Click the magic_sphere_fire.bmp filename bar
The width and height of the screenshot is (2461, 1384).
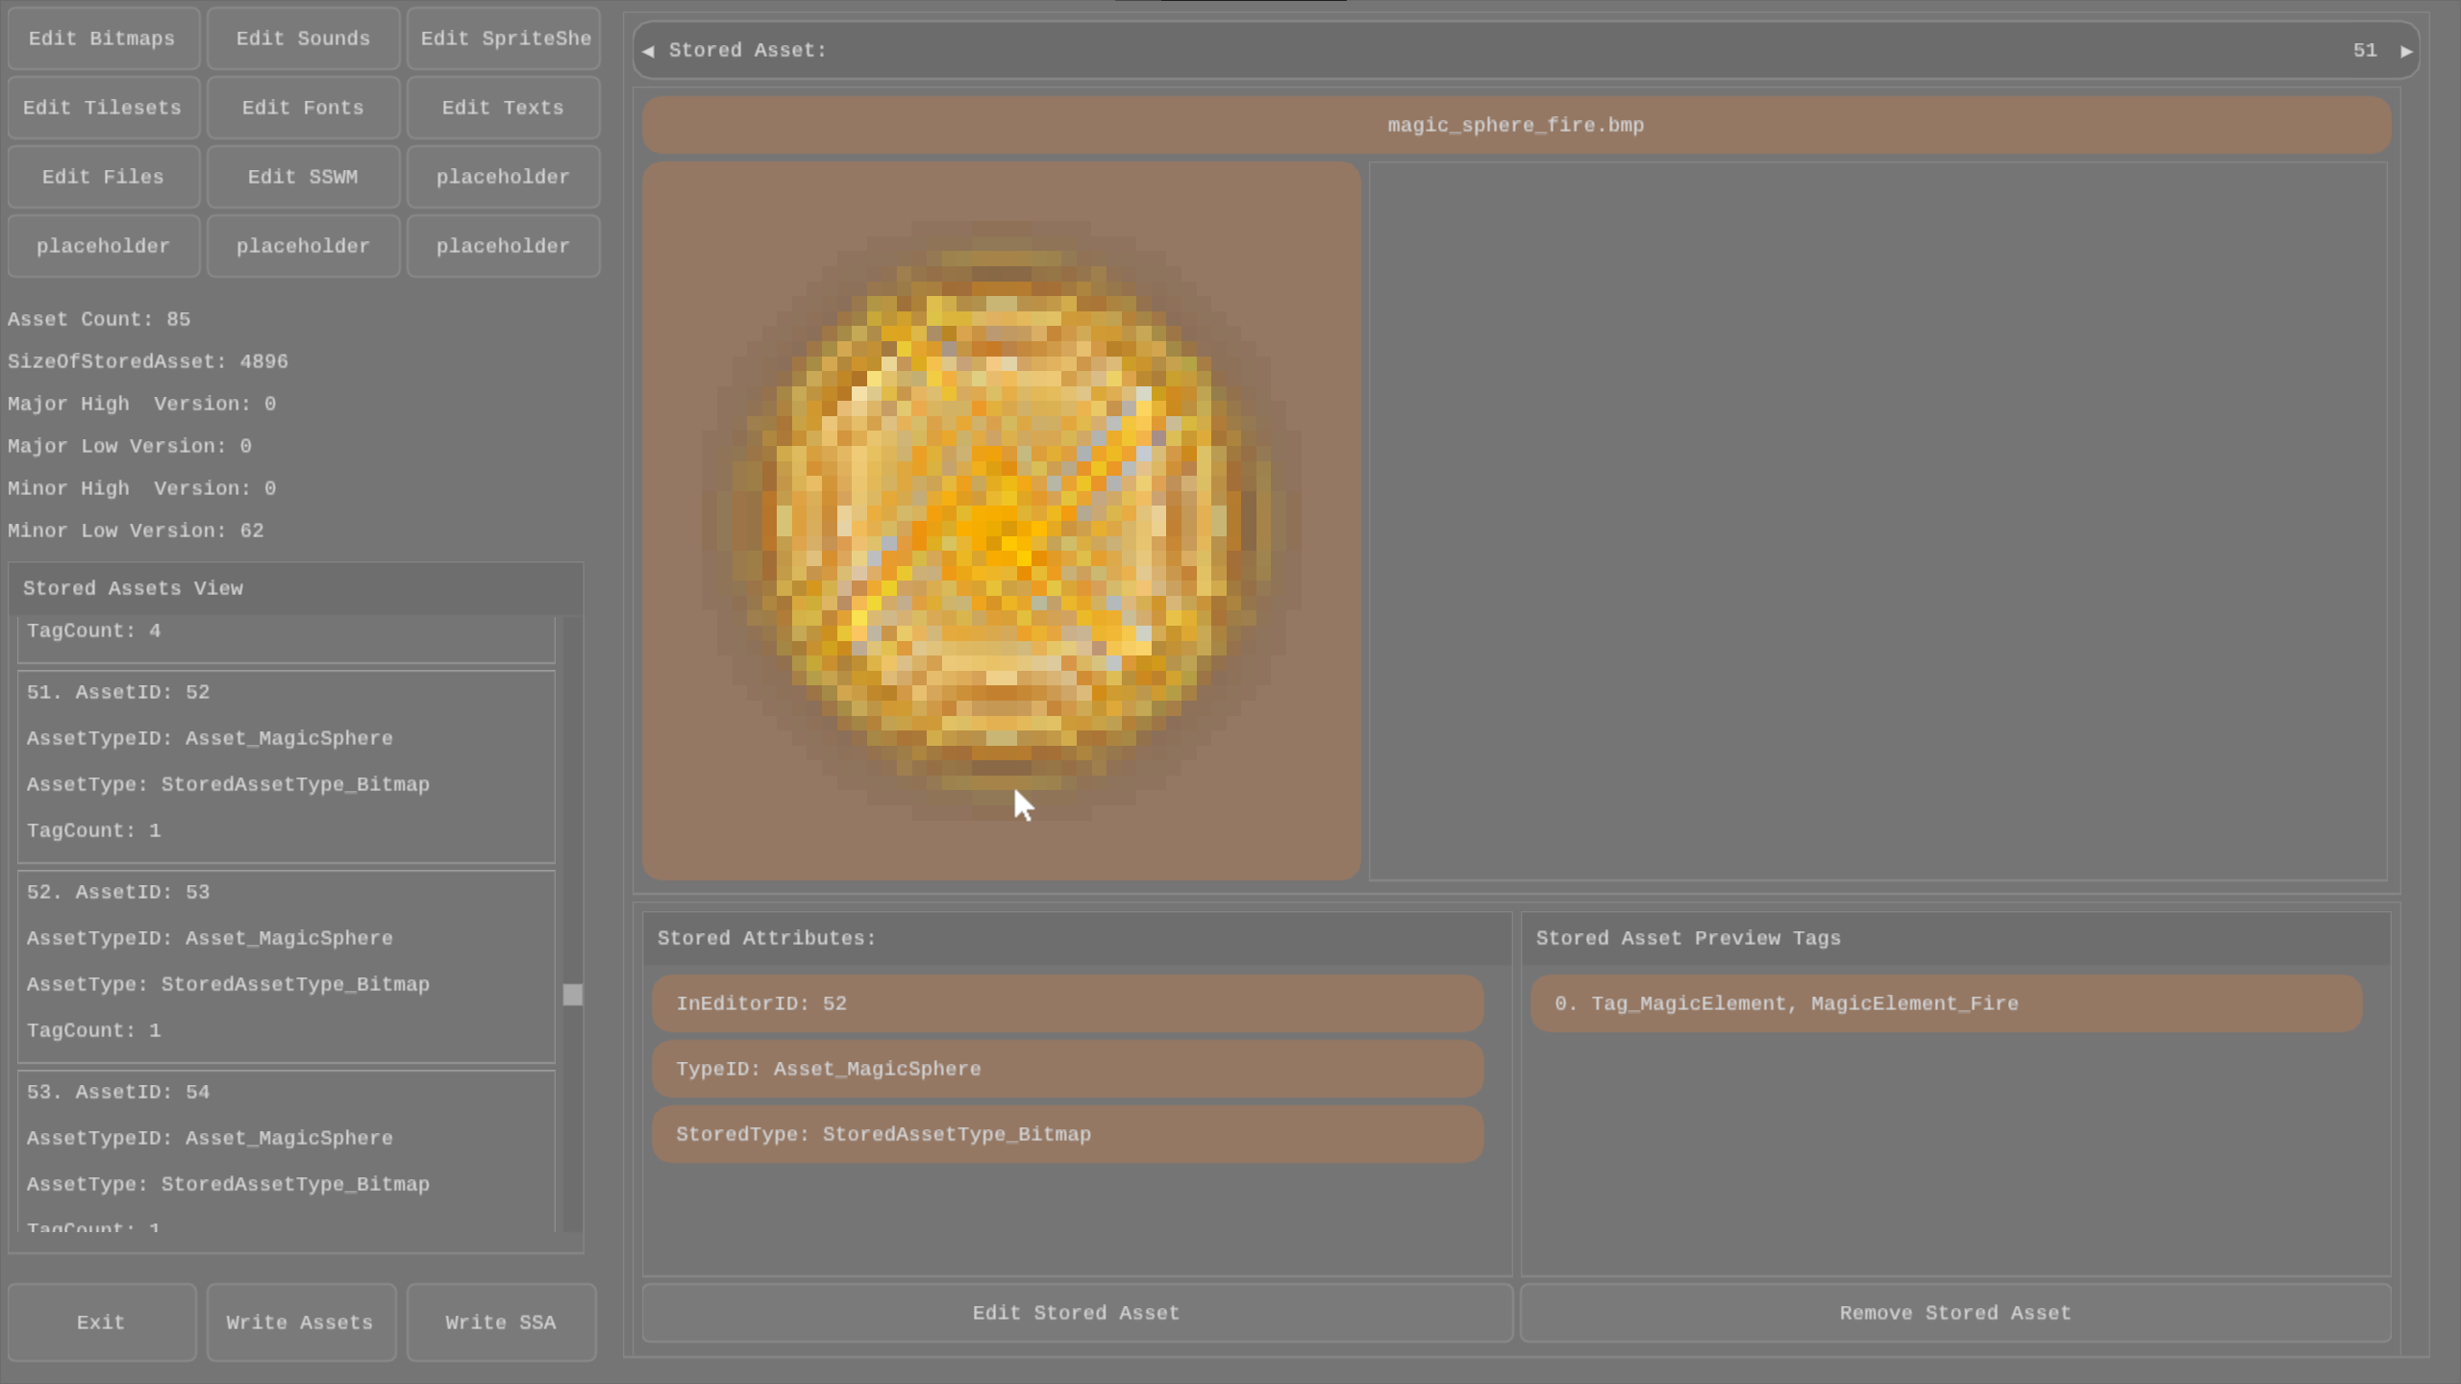coord(1516,126)
